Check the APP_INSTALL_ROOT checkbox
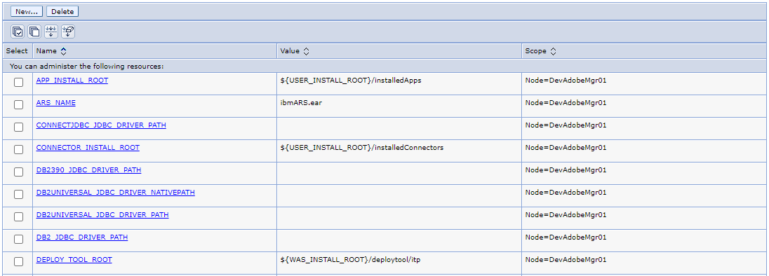Screen dimensions: 769x276 [x=18, y=82]
